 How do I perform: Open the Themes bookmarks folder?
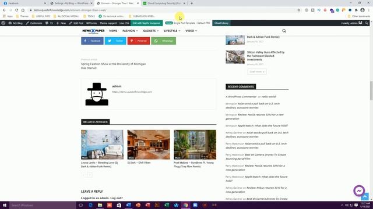pos(22,16)
